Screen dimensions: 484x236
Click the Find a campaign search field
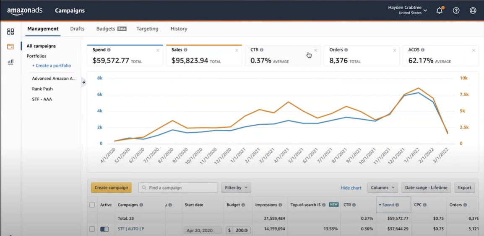point(178,187)
